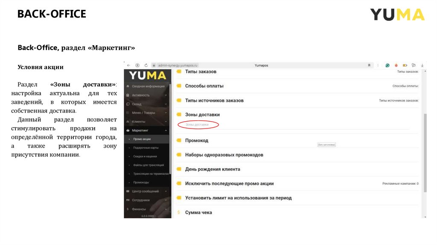Image resolution: width=437 pixels, height=245 pixels.
Task: Click 'Типы источников заказов:' summary on the right
Action: tap(399, 100)
